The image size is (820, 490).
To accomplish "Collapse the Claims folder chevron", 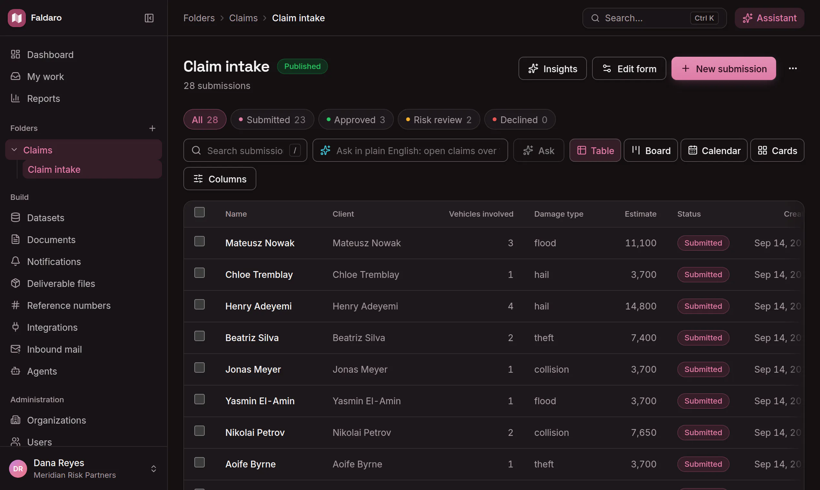I will click(14, 150).
